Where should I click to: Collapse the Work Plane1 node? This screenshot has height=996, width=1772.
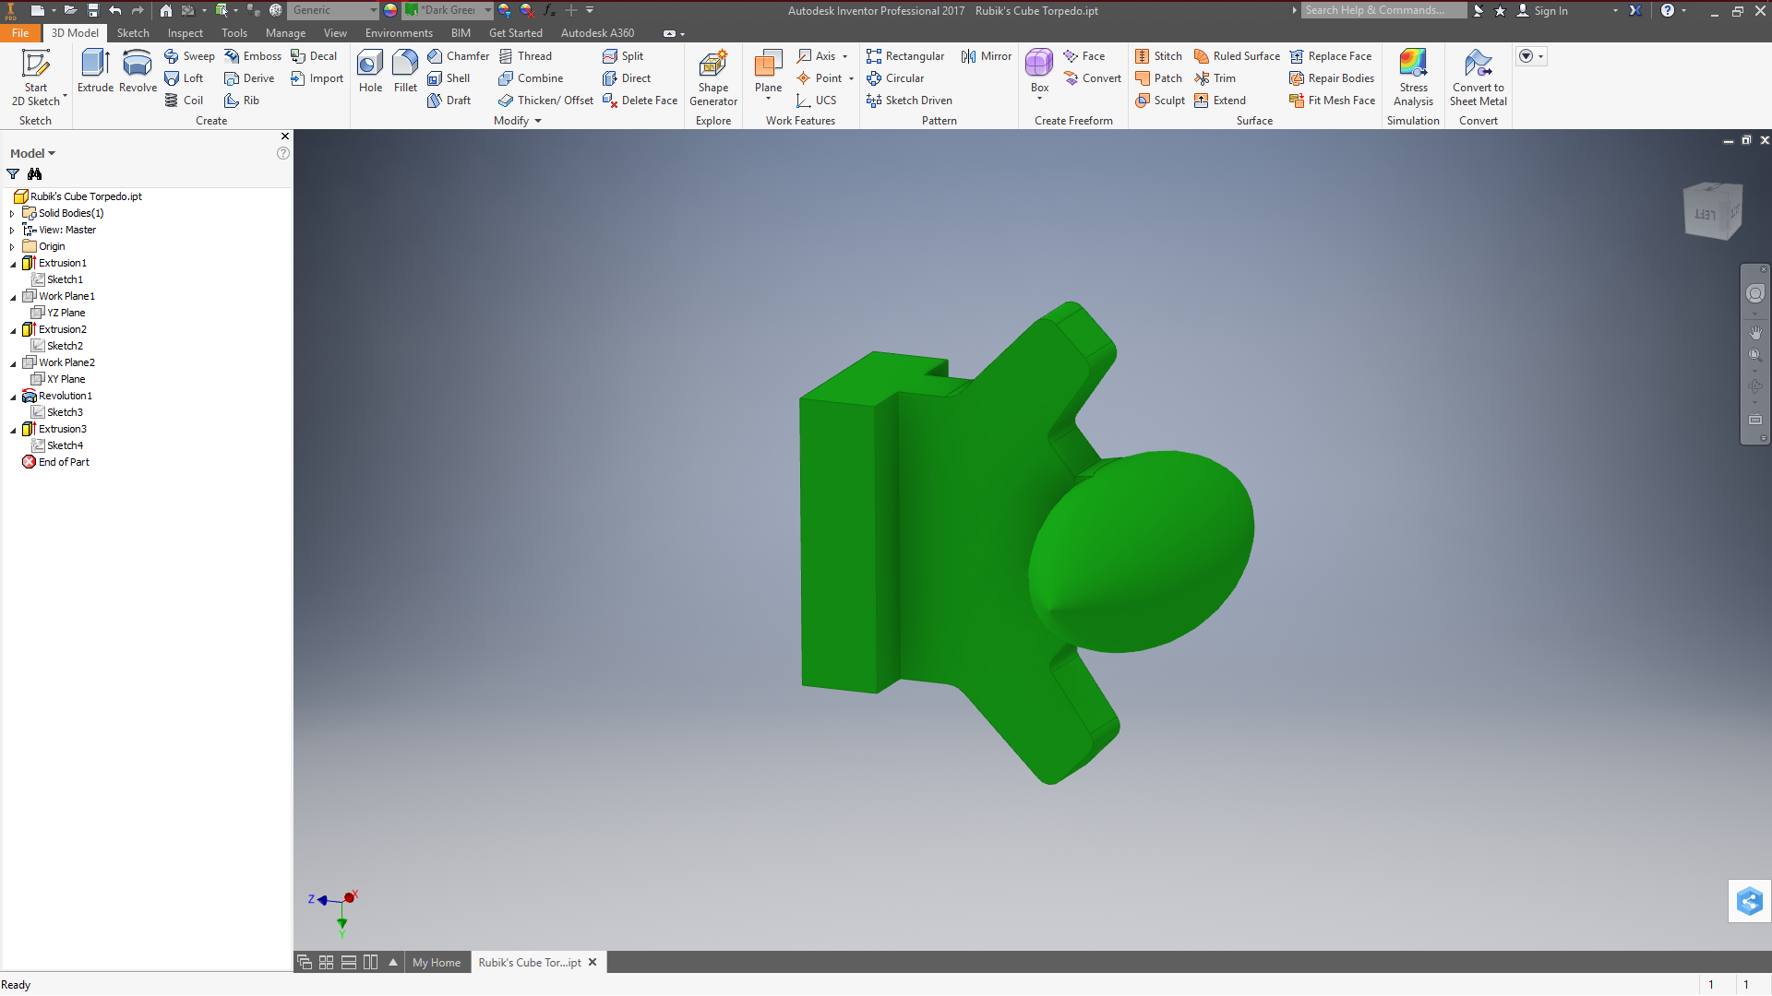point(13,297)
